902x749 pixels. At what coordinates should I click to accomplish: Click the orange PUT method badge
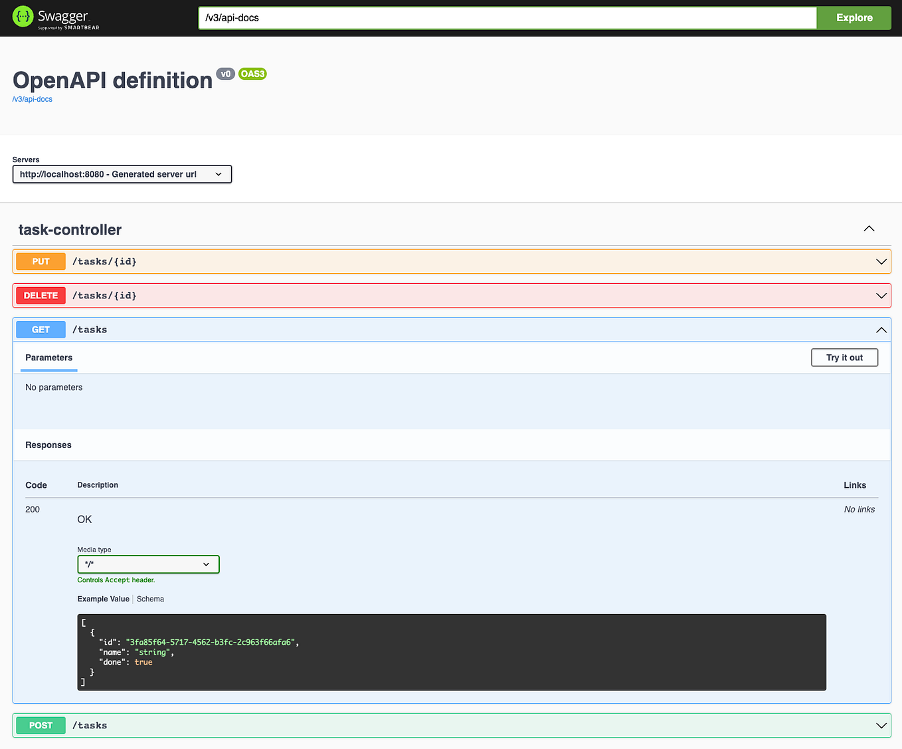coord(40,261)
